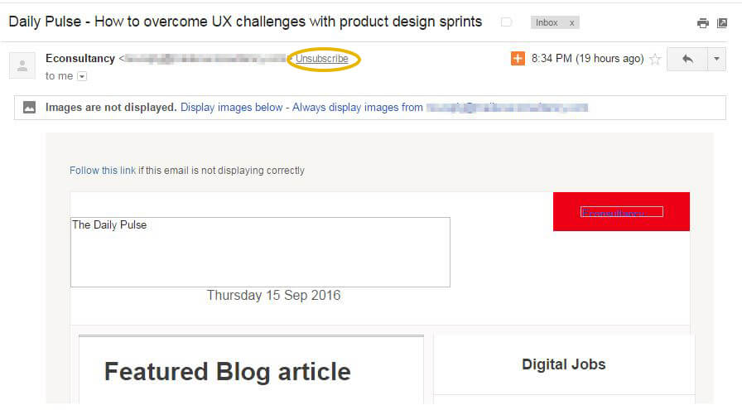
Task: Expand recipient details next to 'to me'
Action: (82, 76)
